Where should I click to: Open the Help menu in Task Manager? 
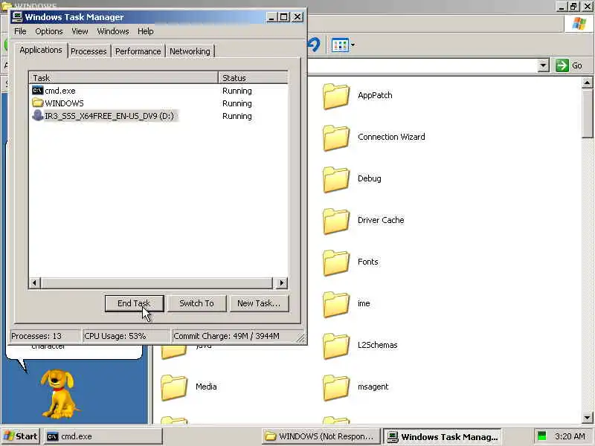tap(145, 31)
